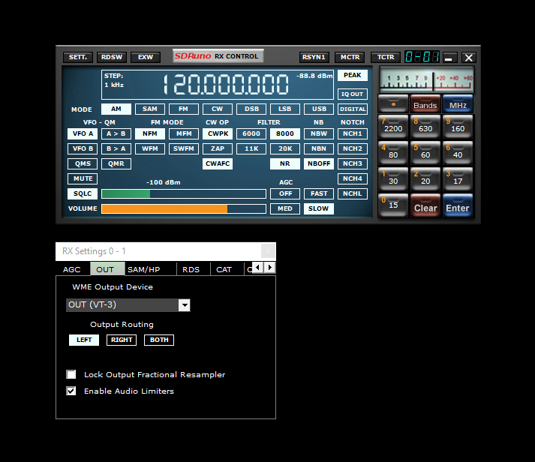Enable NBW noise blanker
Screen dimensions: 535x462
[319, 133]
